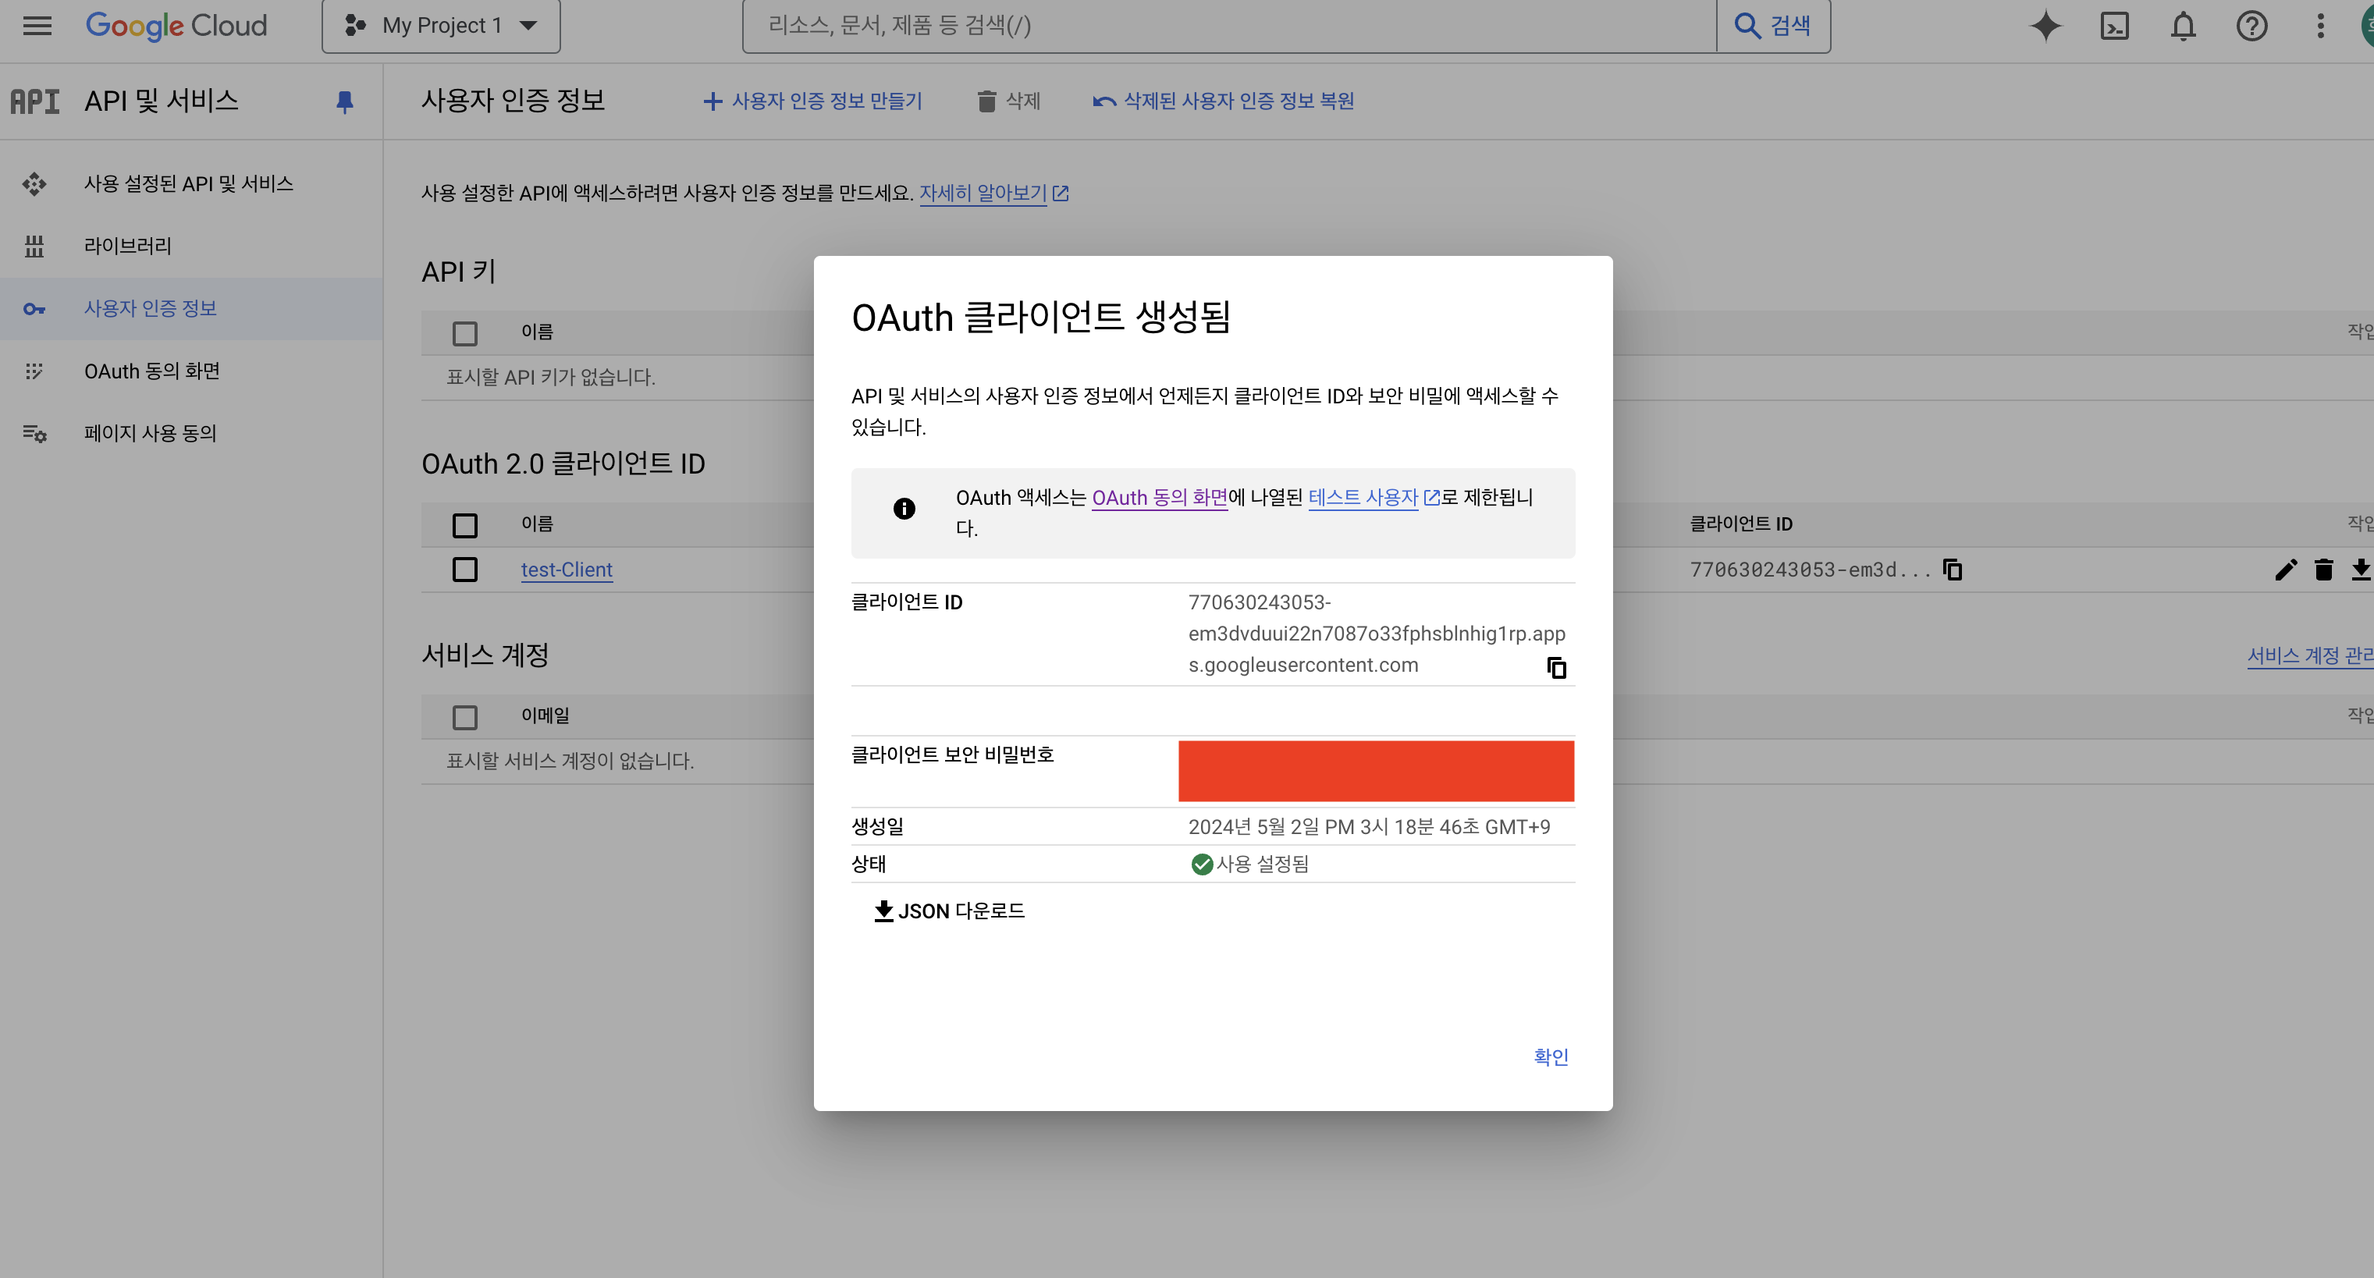Screen dimensions: 2374x1278
Task: Click the pin icon beside API 및 서비스
Action: (345, 101)
